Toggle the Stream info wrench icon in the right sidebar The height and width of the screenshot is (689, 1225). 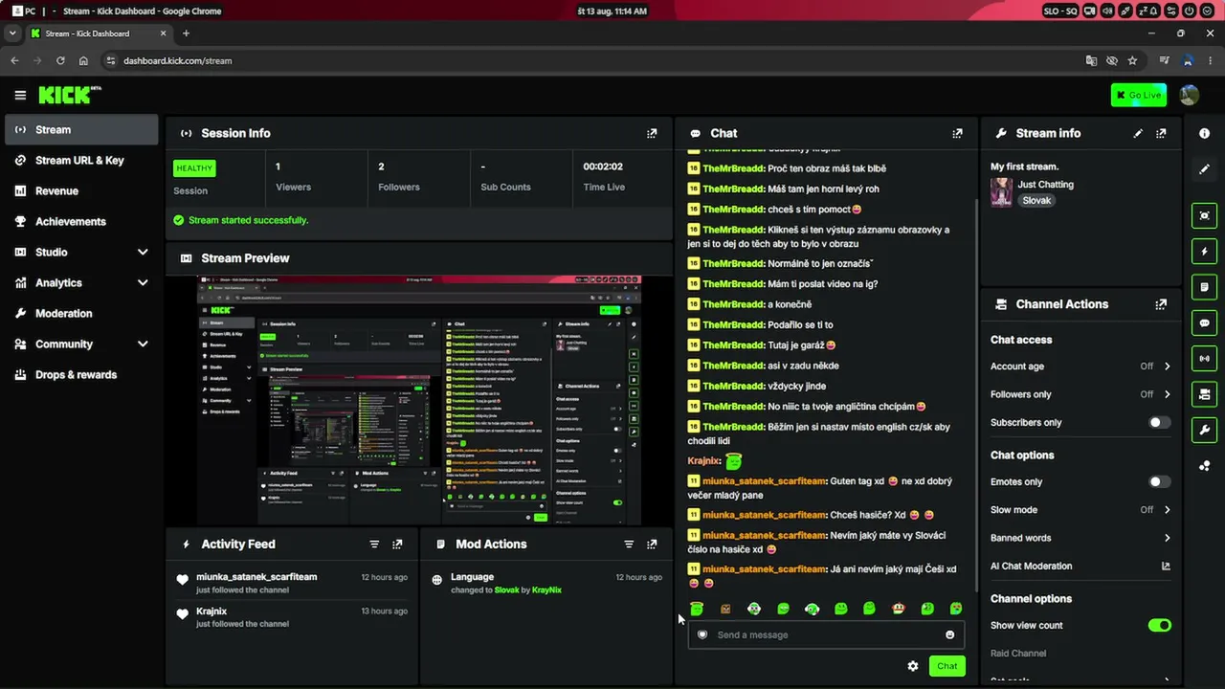tap(1204, 430)
